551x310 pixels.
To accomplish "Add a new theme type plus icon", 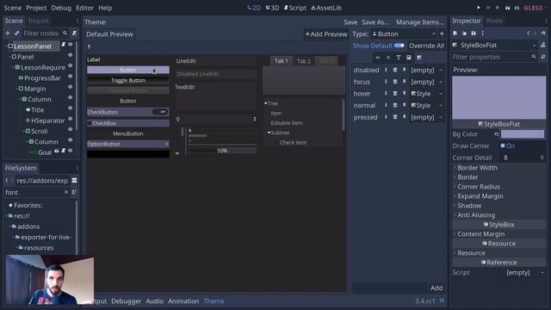I will point(442,34).
